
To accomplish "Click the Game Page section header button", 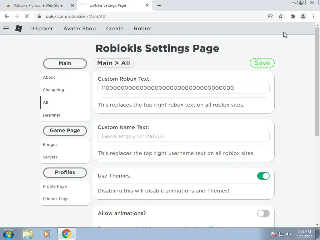I will pyautogui.click(x=65, y=131).
